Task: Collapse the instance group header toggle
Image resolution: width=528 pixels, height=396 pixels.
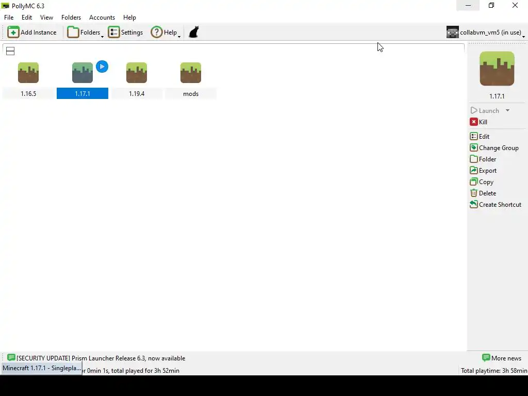Action: 10,51
